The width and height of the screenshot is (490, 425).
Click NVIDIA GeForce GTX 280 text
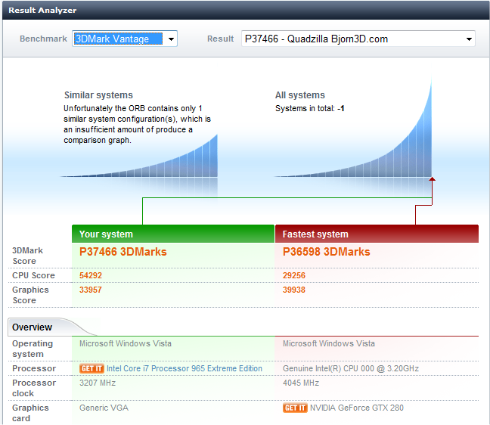[x=357, y=408]
